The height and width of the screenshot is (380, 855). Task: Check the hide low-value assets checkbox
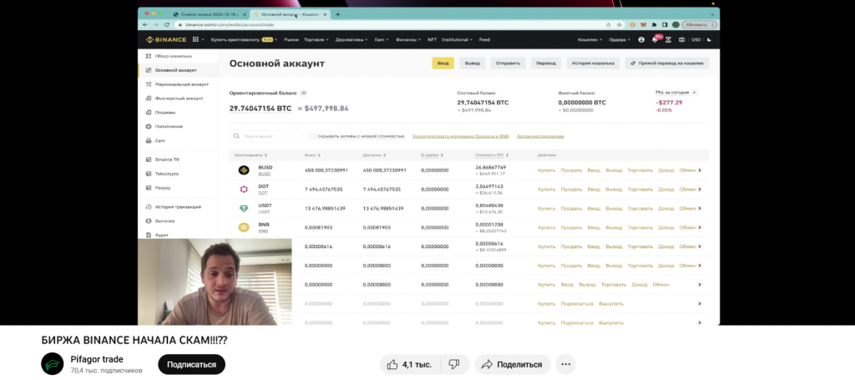pos(312,135)
